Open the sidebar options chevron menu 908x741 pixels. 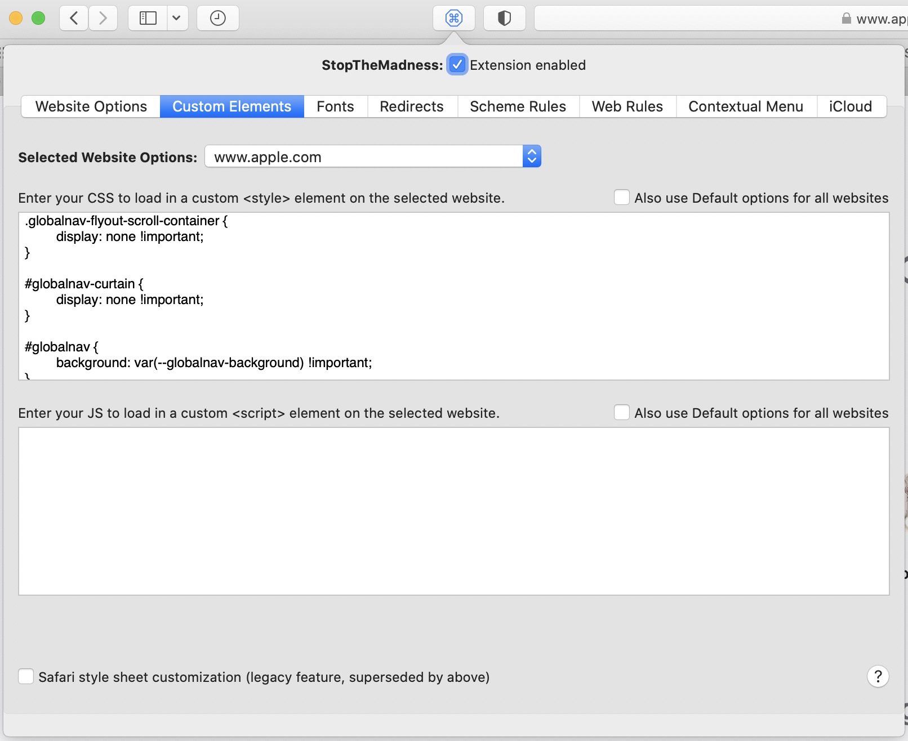pos(177,18)
